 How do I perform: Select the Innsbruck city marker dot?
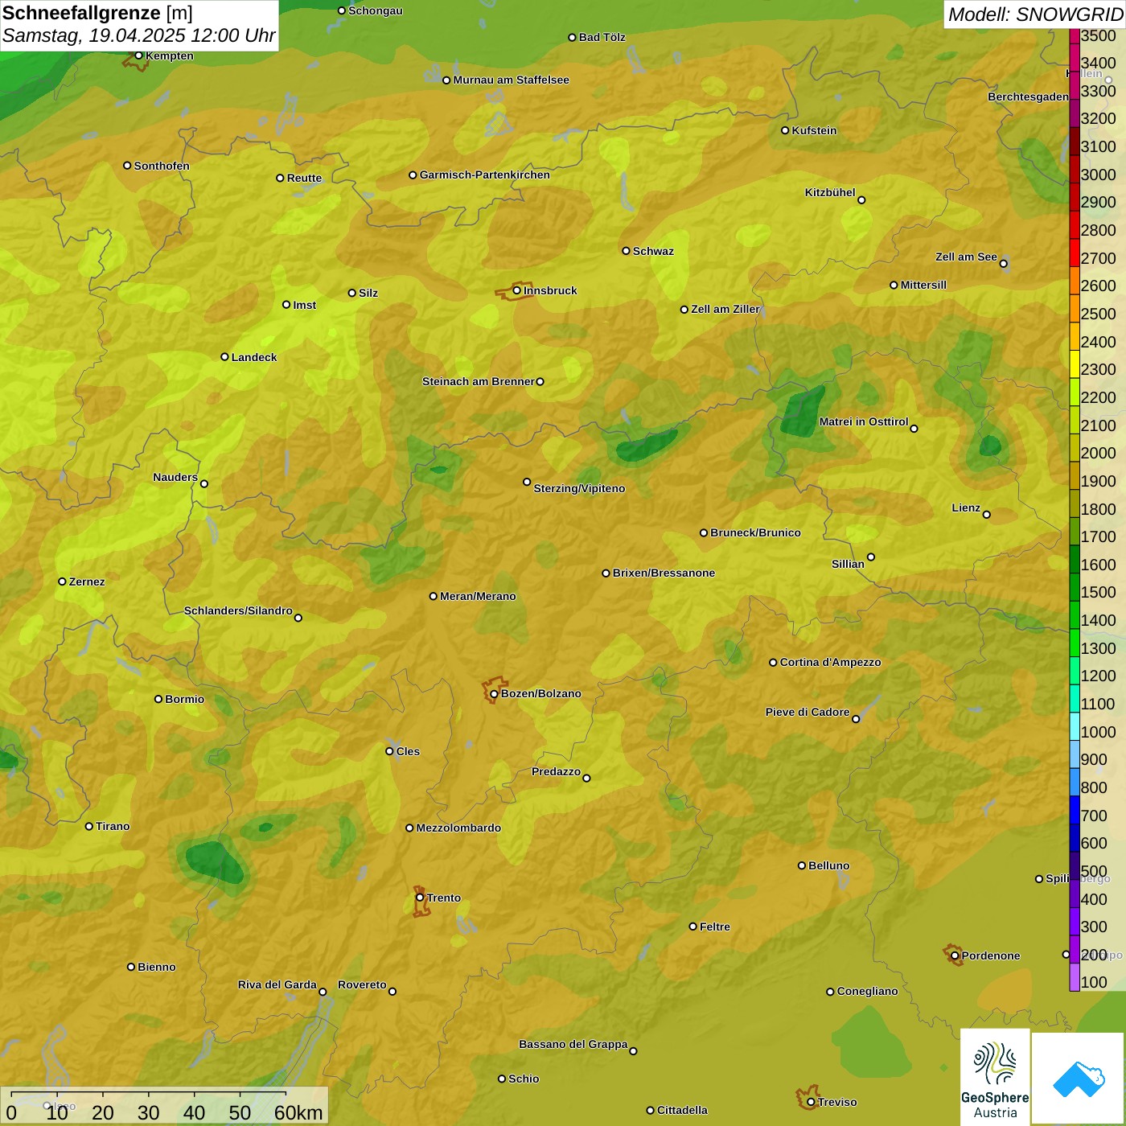click(x=517, y=290)
